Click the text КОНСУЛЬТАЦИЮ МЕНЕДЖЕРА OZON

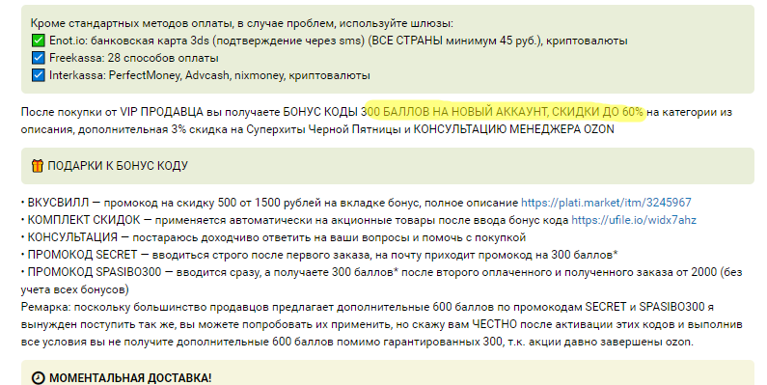(513, 129)
